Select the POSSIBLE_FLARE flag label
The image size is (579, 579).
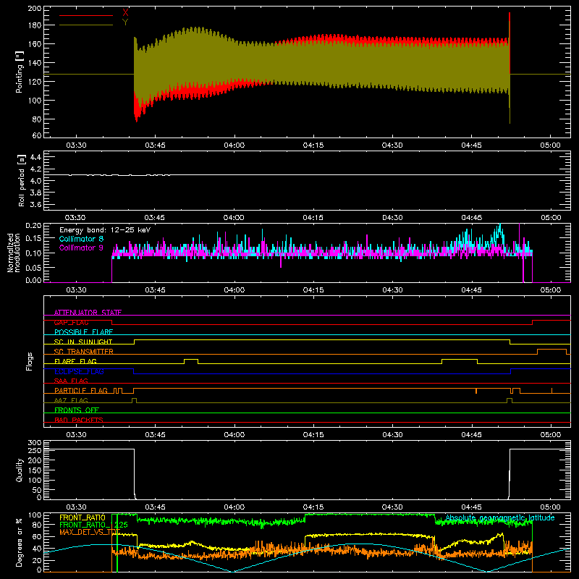point(83,332)
